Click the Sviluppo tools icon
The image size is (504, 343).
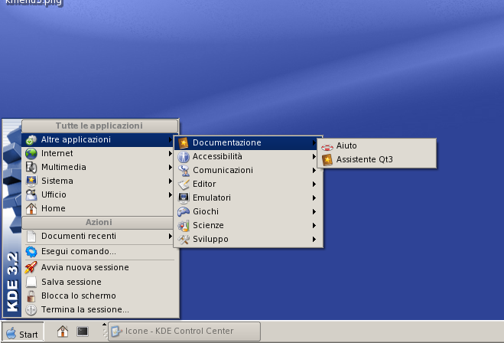184,240
